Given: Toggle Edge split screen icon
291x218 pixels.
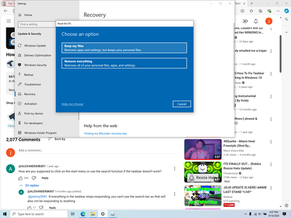Looking at the screenshot, I should tap(243, 11).
